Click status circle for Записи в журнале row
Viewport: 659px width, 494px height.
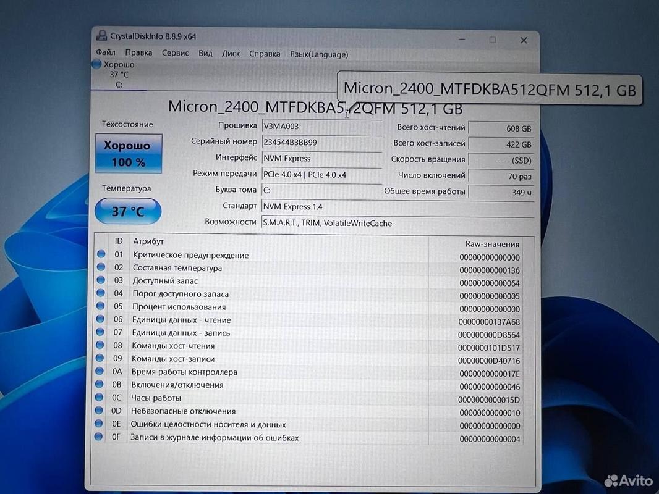point(98,437)
